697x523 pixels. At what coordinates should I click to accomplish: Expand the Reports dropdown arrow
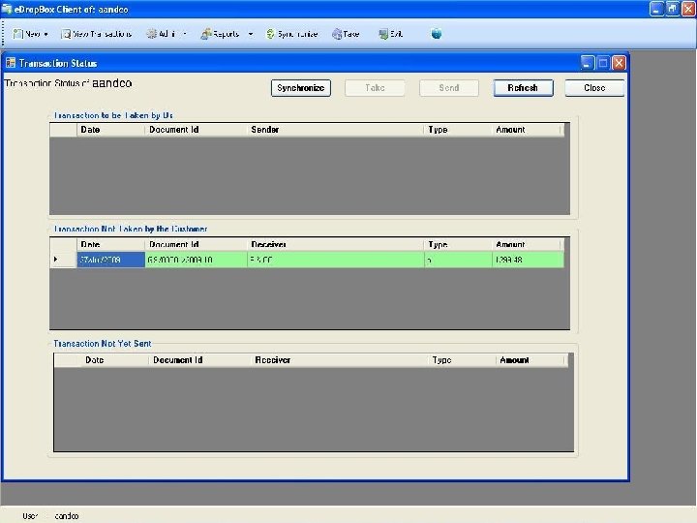click(251, 34)
